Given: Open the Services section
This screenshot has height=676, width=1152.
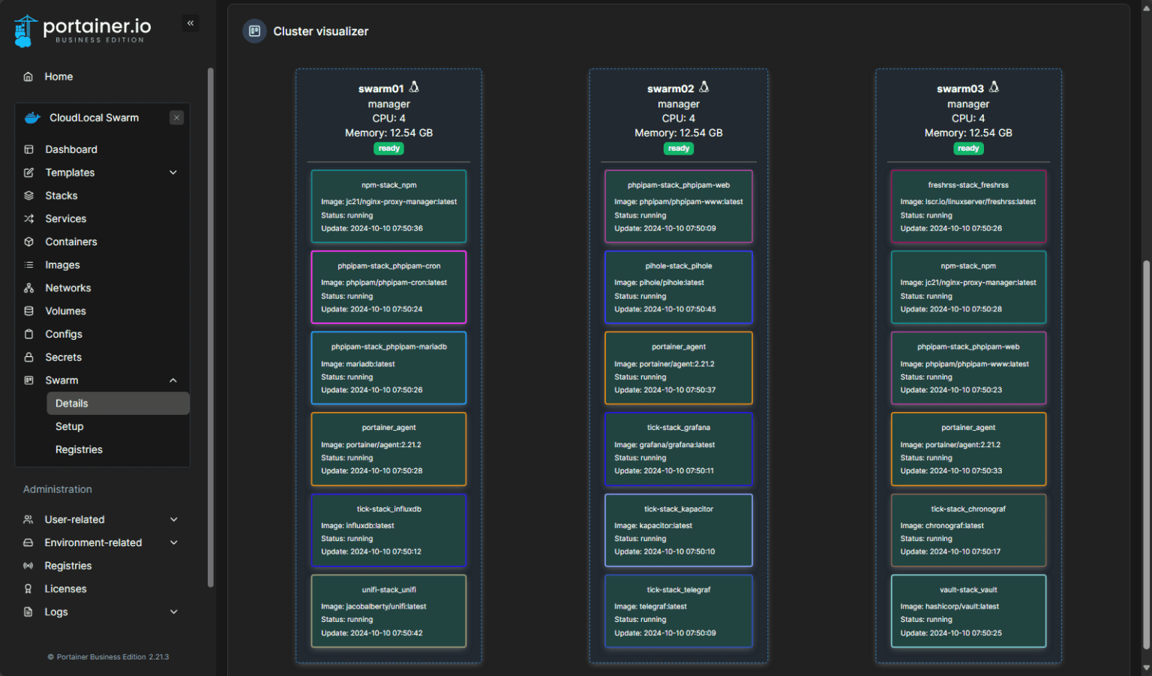Looking at the screenshot, I should 28,218.
